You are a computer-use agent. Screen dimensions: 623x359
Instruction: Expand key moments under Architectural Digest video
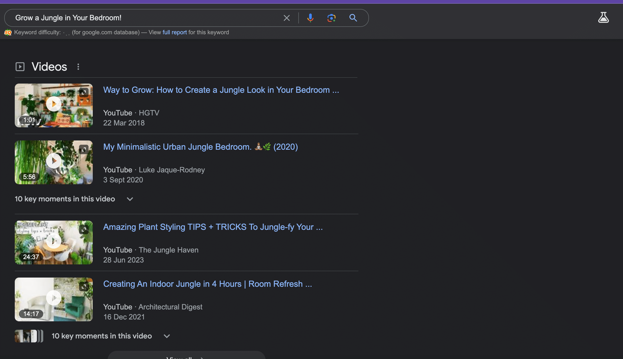(111, 336)
